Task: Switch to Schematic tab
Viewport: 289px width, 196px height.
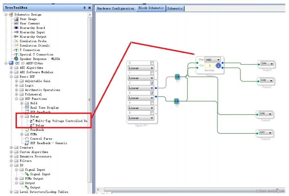Action: pos(175,8)
